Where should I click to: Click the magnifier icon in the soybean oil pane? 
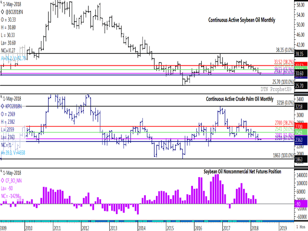click(1, 2)
